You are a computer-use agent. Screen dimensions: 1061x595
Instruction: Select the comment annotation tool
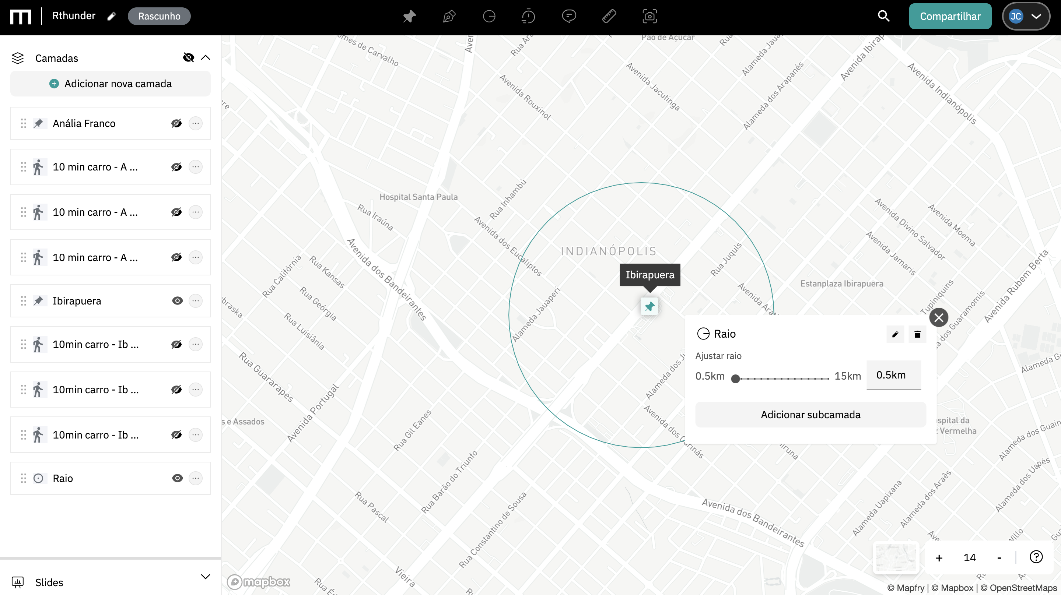pos(569,17)
